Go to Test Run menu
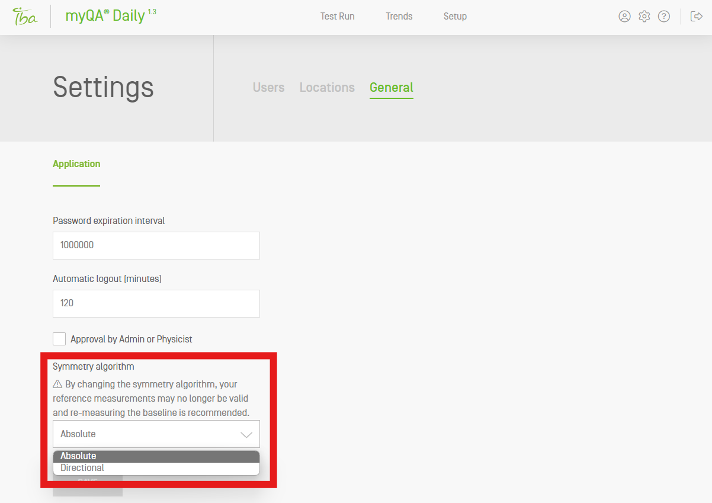This screenshot has width=712, height=503. 337,17
